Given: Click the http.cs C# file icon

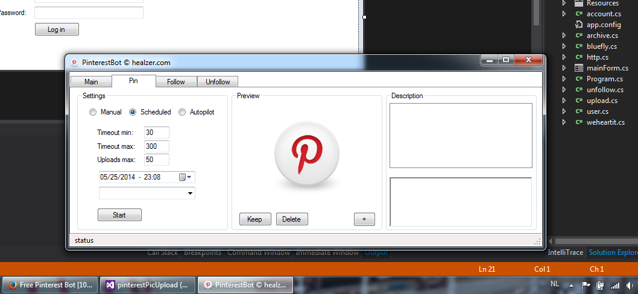Looking at the screenshot, I should pos(579,57).
